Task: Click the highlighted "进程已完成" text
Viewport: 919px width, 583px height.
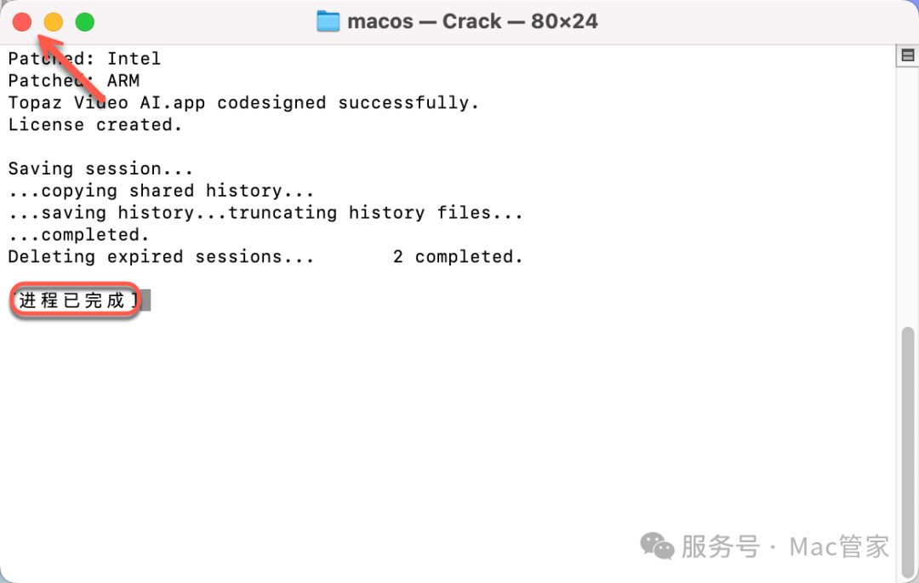Action: (x=73, y=300)
